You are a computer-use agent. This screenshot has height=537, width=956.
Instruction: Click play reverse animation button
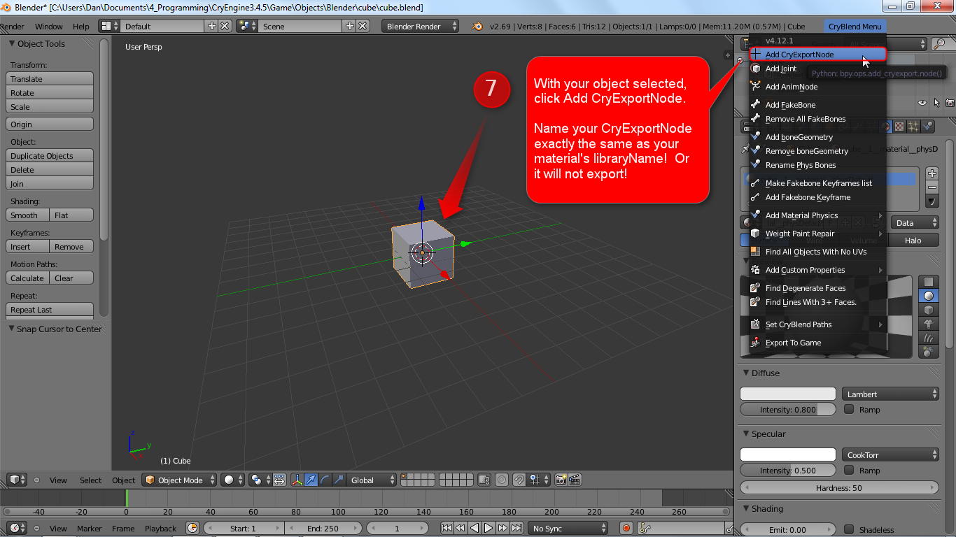click(475, 529)
